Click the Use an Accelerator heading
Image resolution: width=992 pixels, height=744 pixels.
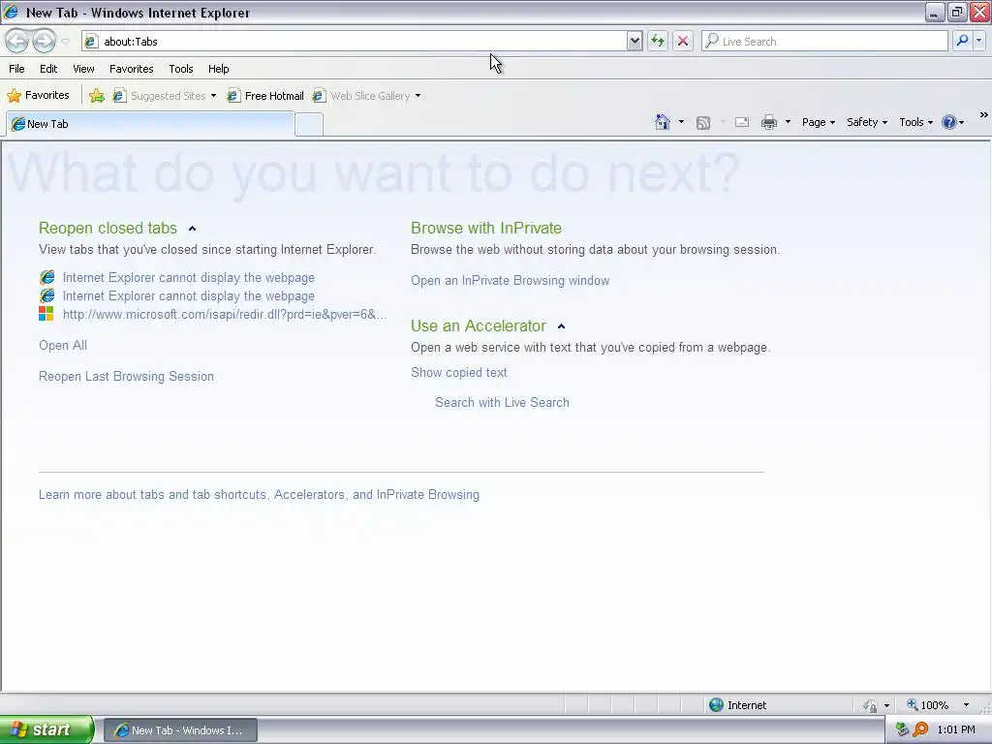point(479,326)
